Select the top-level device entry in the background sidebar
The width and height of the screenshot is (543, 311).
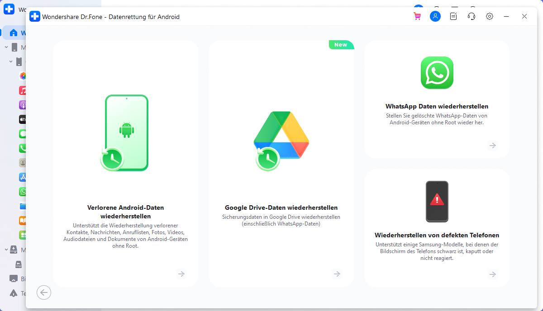pos(14,47)
